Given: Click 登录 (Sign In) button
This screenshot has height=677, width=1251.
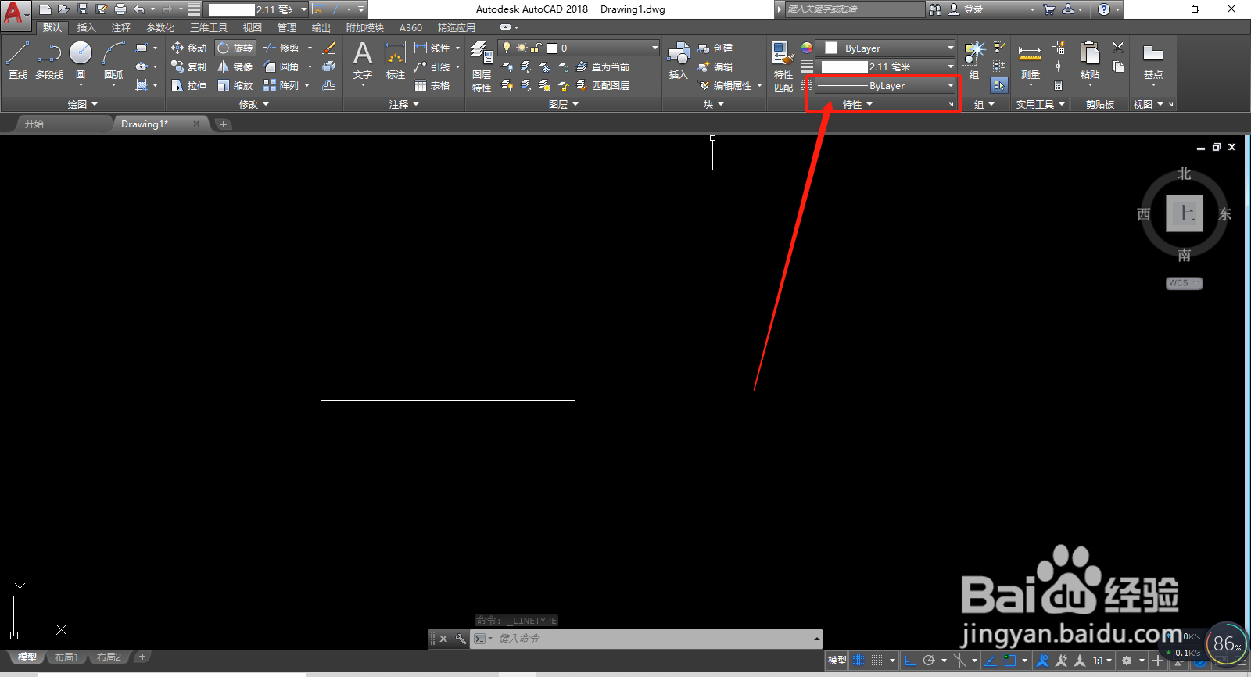Looking at the screenshot, I should pyautogui.click(x=966, y=9).
